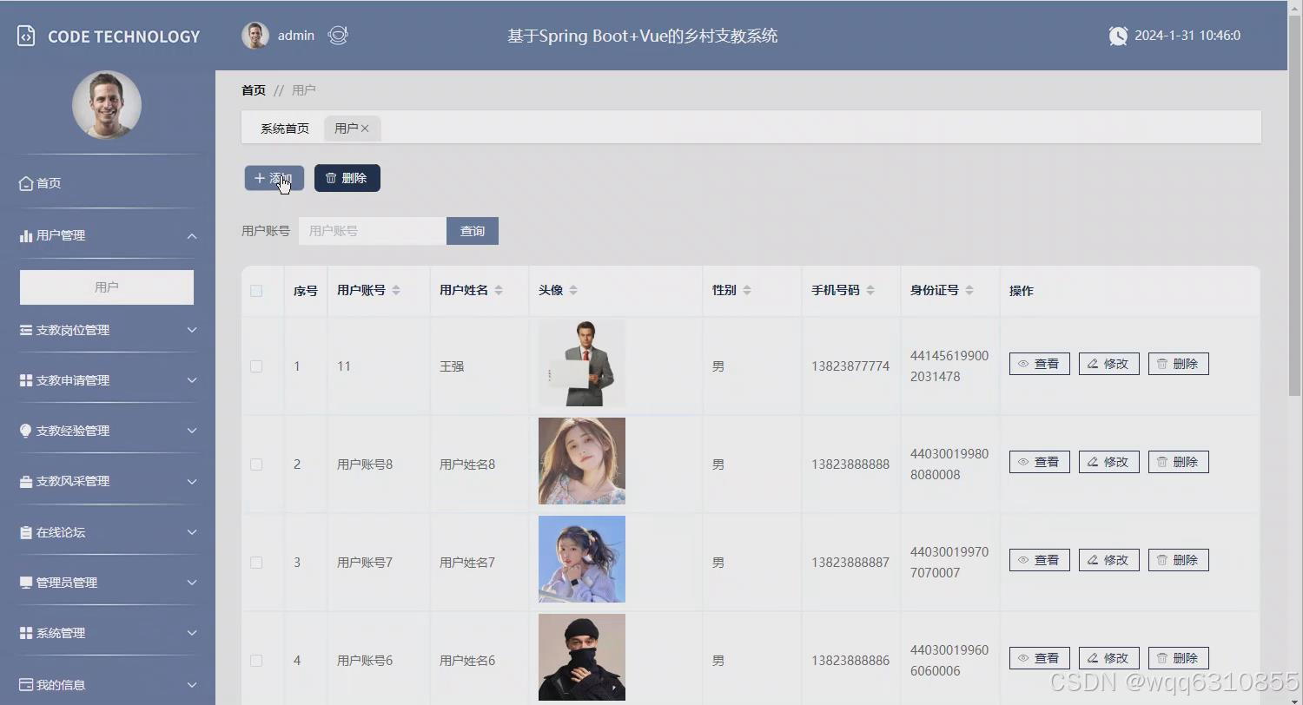Expand the 系统管理 chevron
This screenshot has width=1303, height=705.
pyautogui.click(x=192, y=633)
